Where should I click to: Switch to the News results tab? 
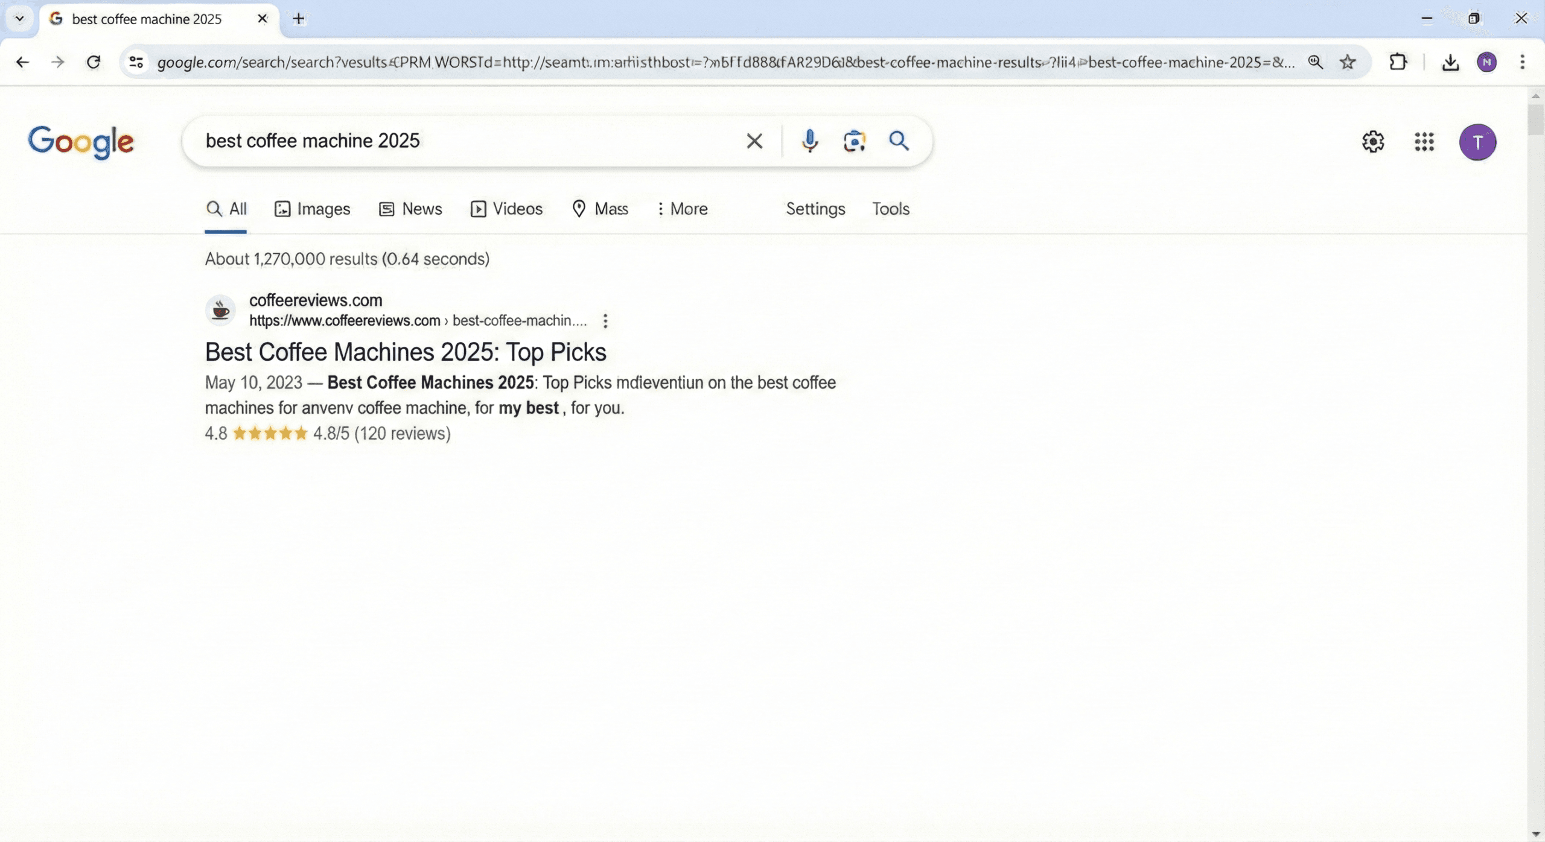(x=410, y=209)
